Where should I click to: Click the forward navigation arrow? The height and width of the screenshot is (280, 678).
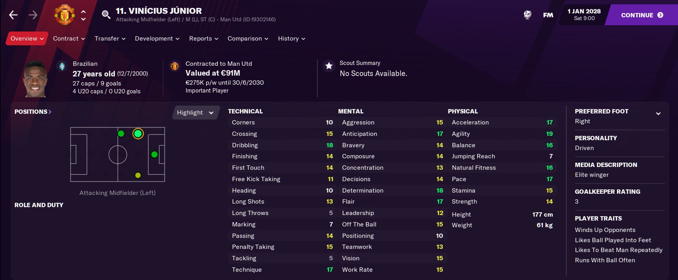coord(33,15)
